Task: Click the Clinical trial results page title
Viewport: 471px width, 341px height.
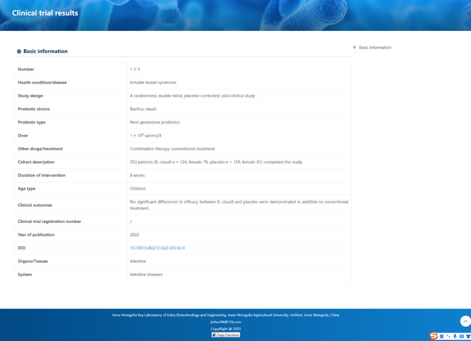Action: (45, 13)
